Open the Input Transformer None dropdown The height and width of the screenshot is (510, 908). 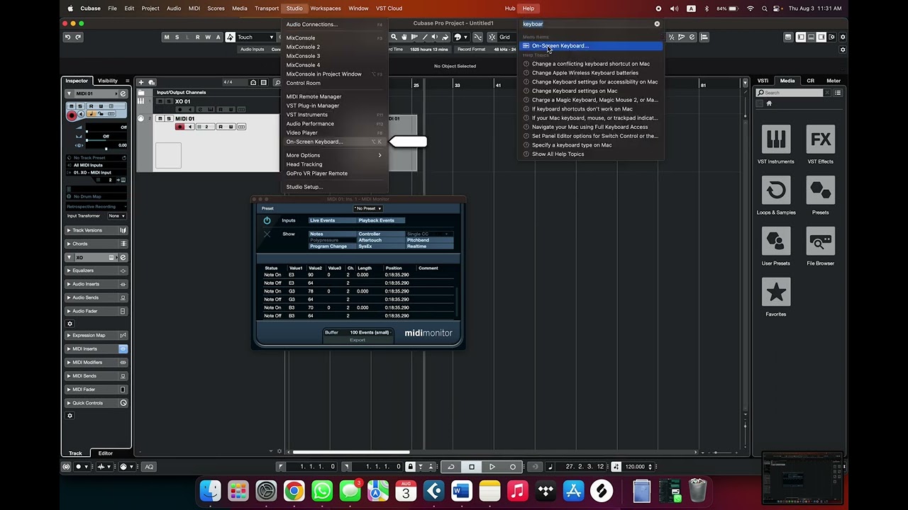pos(116,216)
